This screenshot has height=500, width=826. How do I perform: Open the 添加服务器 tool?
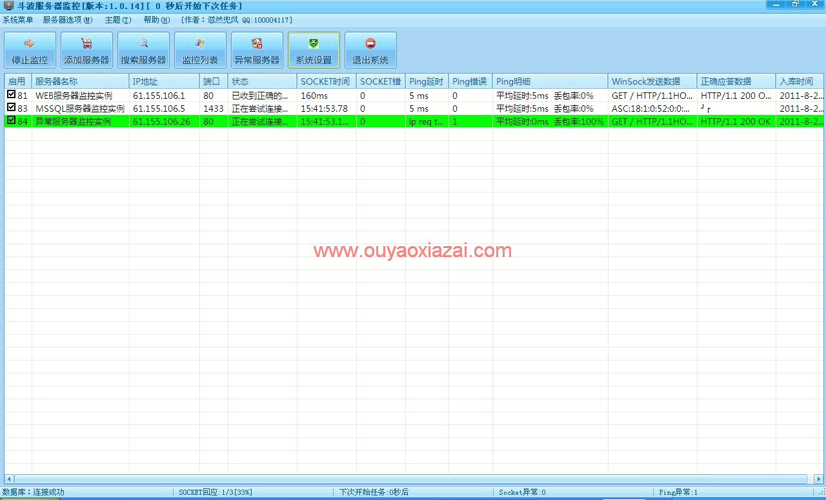(x=86, y=50)
